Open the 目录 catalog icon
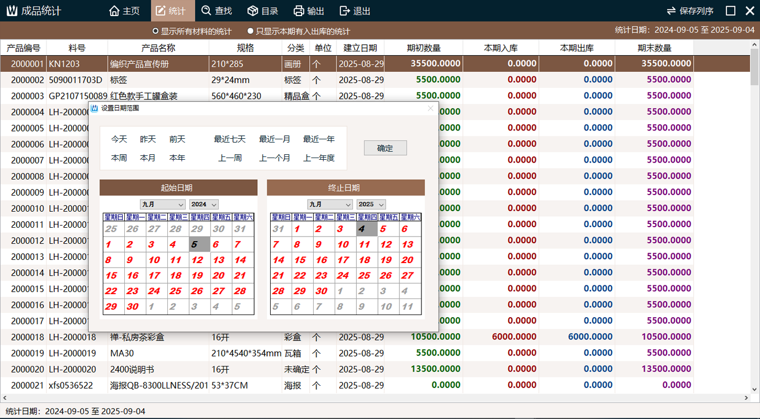This screenshot has height=419, width=760. (252, 11)
